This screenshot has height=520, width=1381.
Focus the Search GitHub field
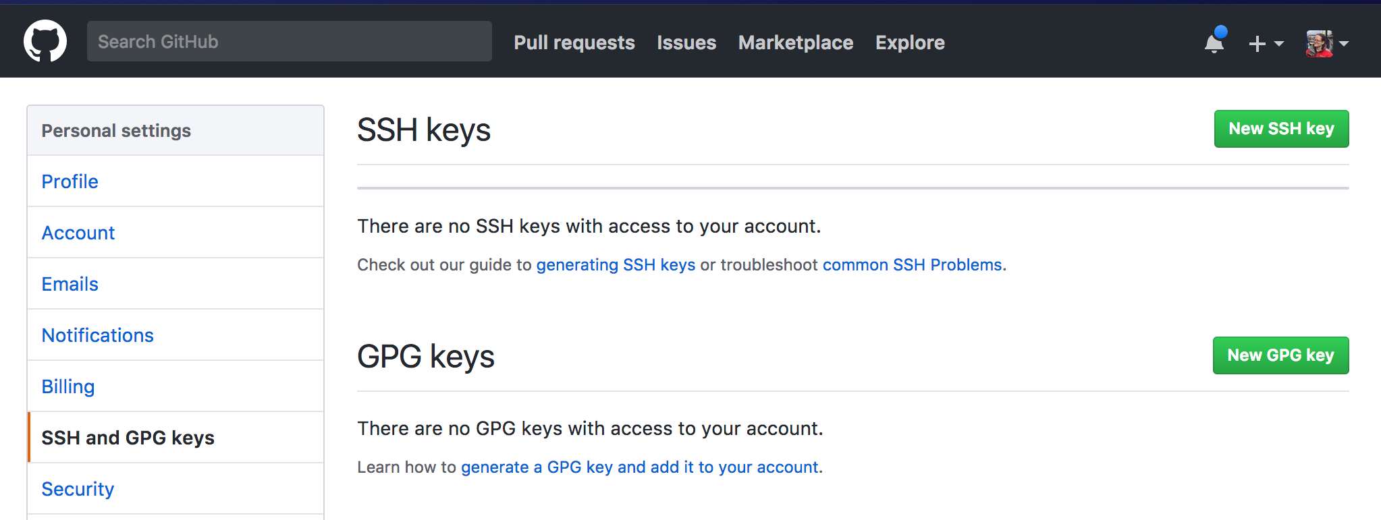[x=290, y=41]
